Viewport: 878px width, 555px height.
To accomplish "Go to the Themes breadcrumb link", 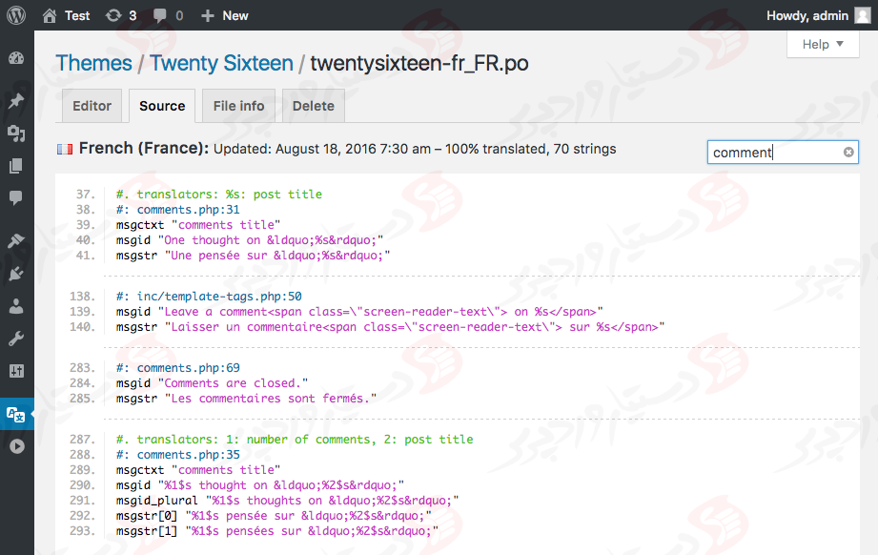I will click(x=93, y=64).
